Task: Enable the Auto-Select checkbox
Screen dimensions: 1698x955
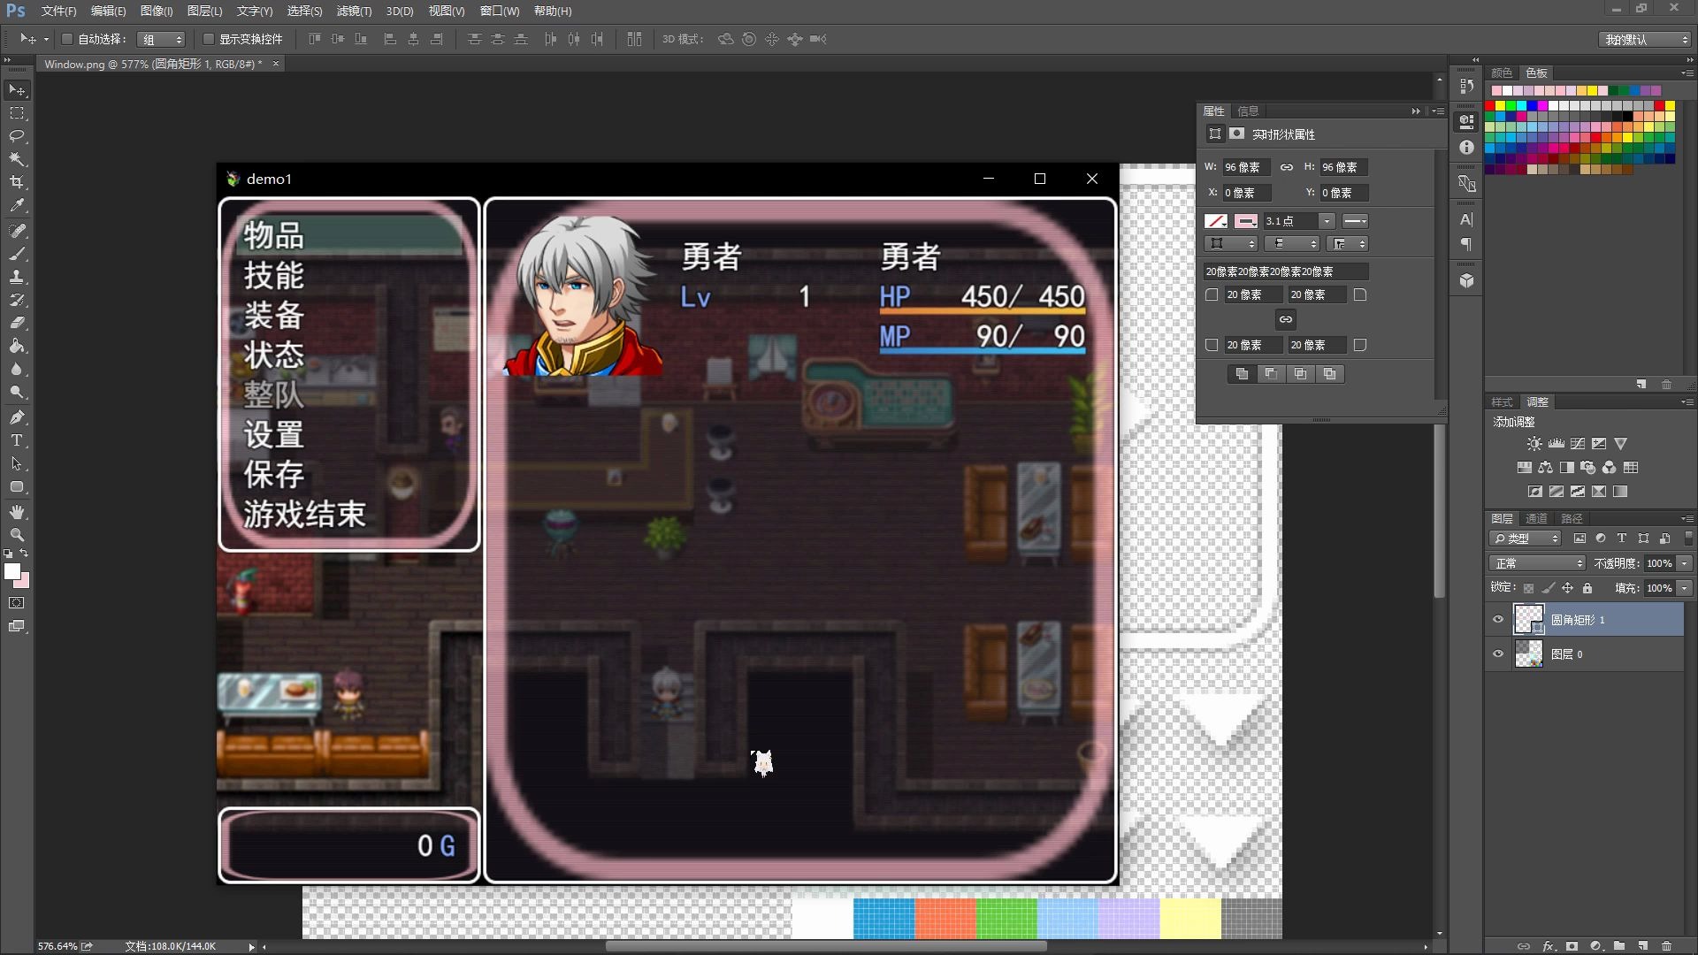Action: [66, 39]
